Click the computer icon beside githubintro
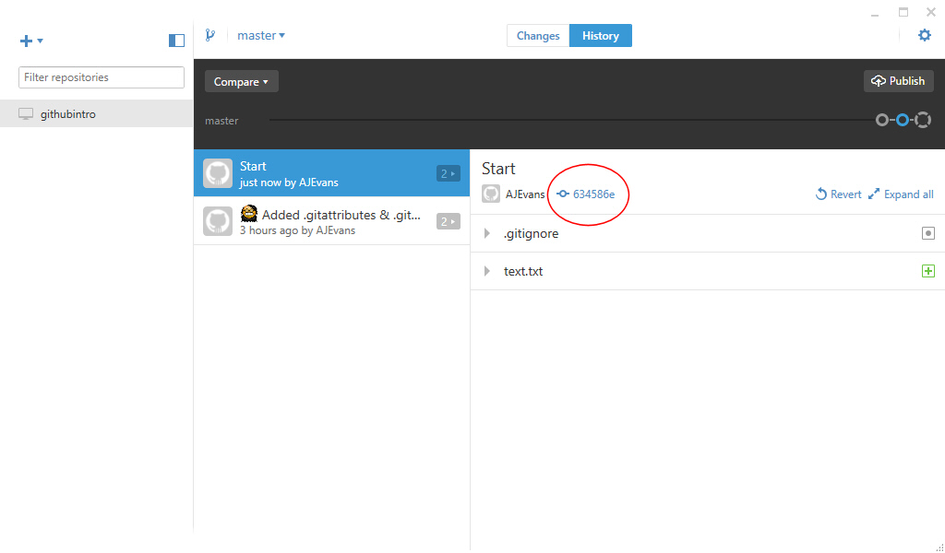 [x=25, y=113]
